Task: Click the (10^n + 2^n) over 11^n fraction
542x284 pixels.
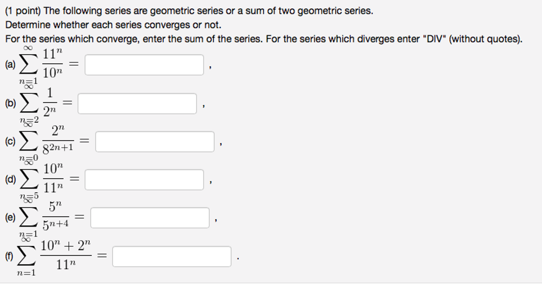Action: tap(66, 255)
